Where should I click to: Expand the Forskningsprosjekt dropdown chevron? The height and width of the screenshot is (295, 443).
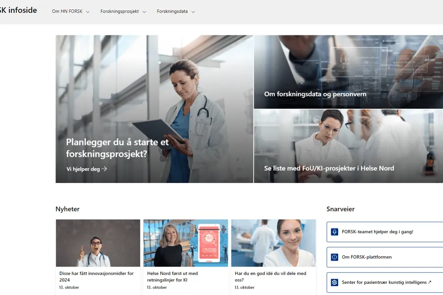pos(144,12)
